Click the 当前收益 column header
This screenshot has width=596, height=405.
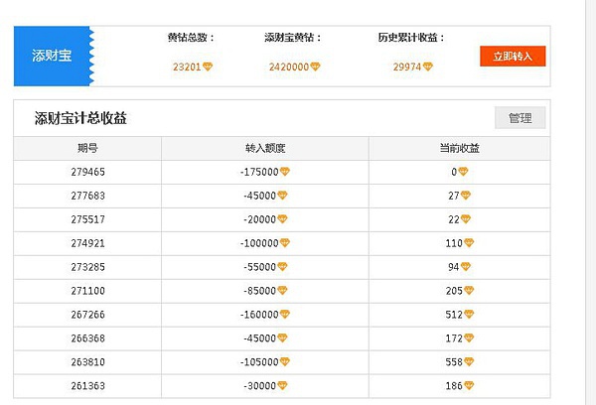[x=460, y=148]
